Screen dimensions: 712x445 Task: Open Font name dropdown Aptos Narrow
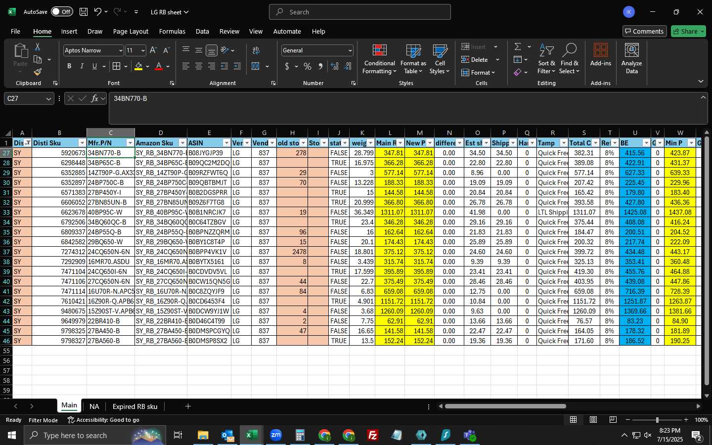(120, 50)
